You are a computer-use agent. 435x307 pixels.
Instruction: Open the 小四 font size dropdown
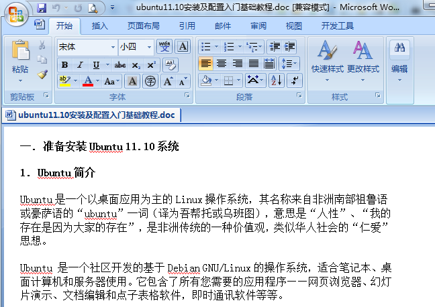click(149, 47)
